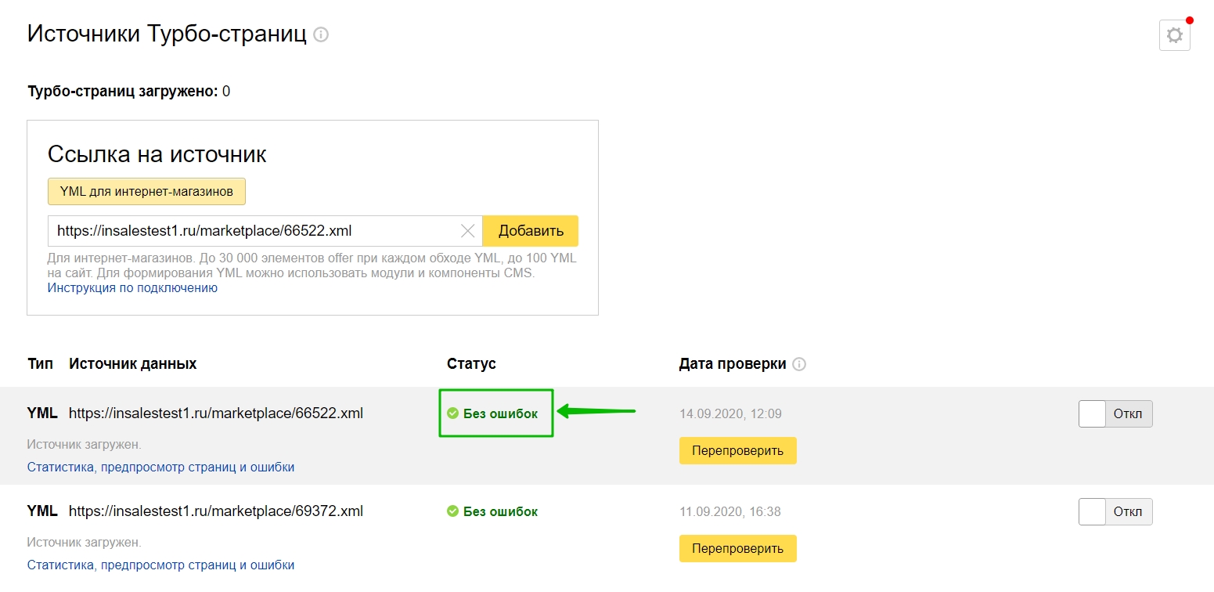Click the 69372.xml source URL in table

[216, 511]
